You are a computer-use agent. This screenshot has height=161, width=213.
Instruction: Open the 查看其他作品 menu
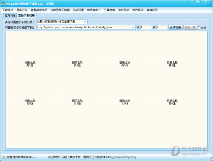(39, 10)
